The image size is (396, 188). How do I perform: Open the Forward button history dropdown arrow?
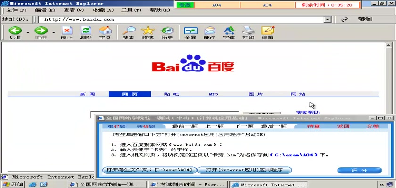point(54,32)
